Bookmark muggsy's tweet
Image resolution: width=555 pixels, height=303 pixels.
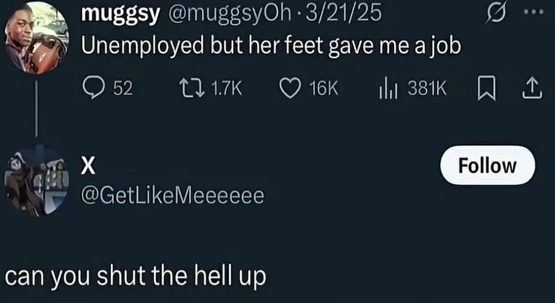tap(487, 89)
